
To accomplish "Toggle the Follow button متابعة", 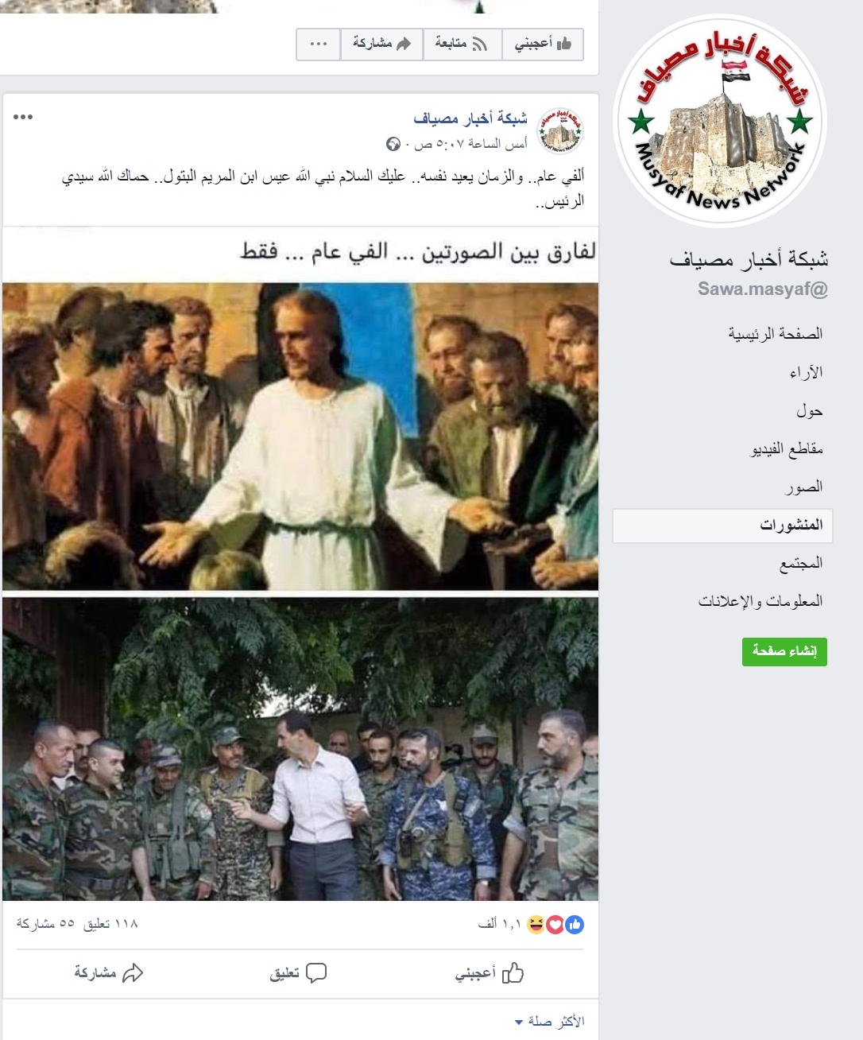I will (462, 44).
